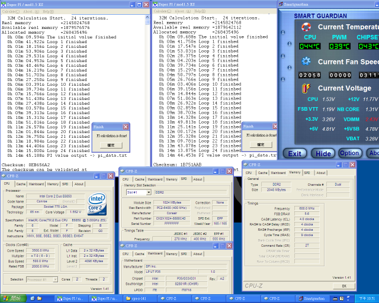Switch to CPU tab in CPU-Z SPD window
379x303 pixels.
pyautogui.click(x=126, y=179)
